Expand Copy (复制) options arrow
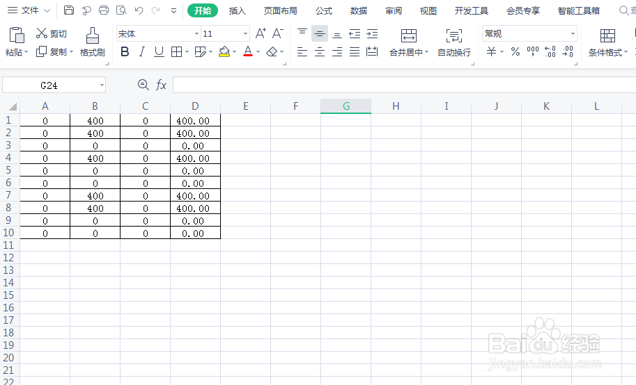 click(x=71, y=52)
